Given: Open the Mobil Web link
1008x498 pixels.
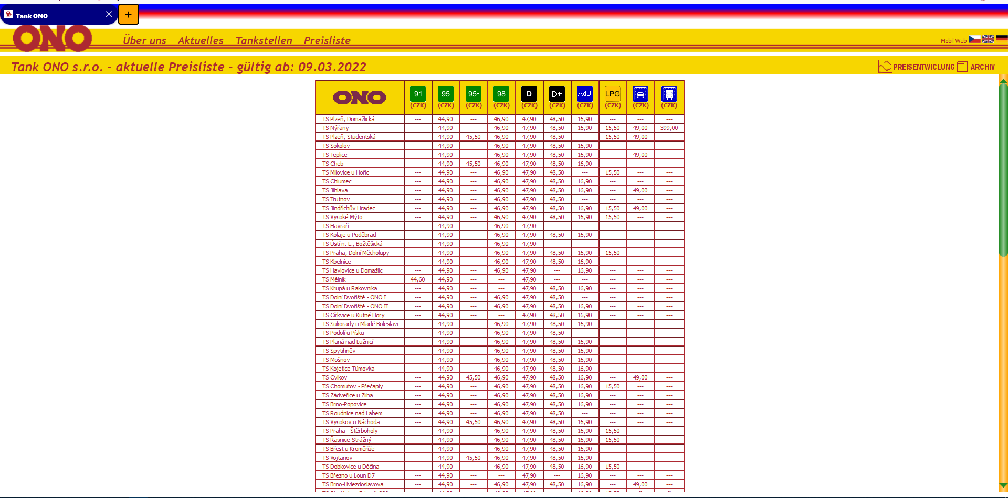Looking at the screenshot, I should click(953, 41).
